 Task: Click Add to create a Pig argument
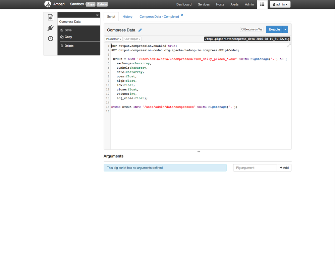pos(284,168)
